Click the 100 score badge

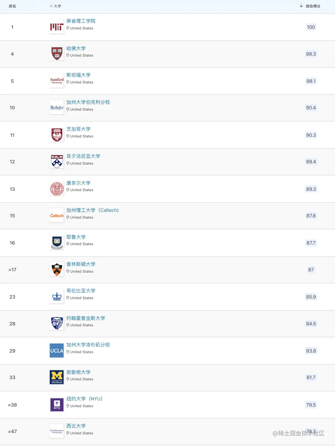tap(311, 27)
